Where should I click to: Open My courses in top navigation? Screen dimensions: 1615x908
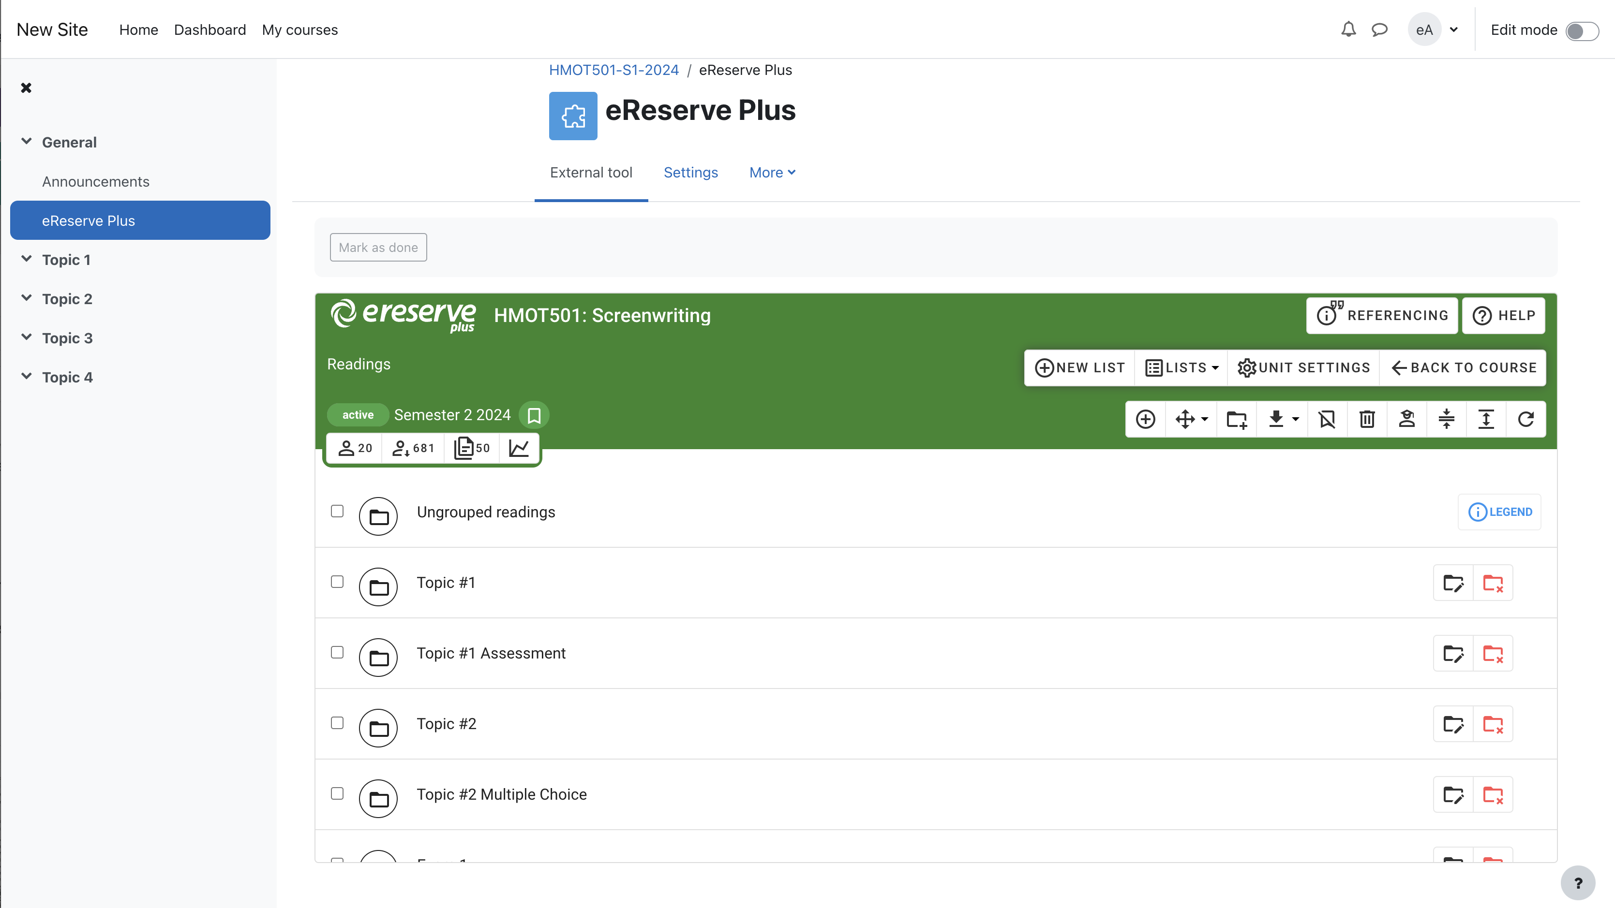pyautogui.click(x=299, y=29)
